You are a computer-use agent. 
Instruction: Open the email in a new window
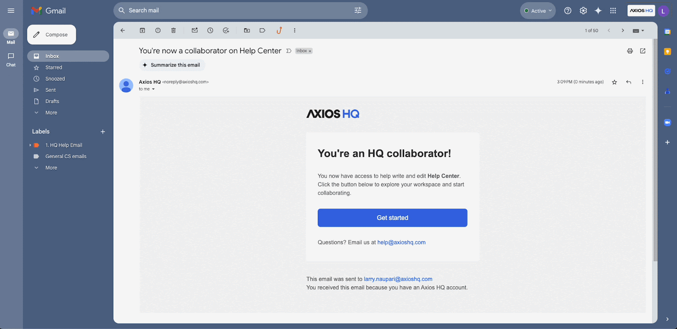[x=643, y=51]
